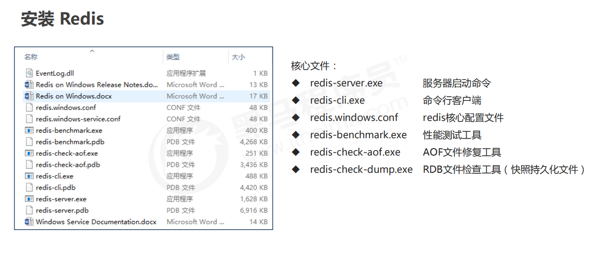Screen dimensions: 598x256
Task: Select the redis-benchmark.pdb file name
Action: tap(70, 142)
